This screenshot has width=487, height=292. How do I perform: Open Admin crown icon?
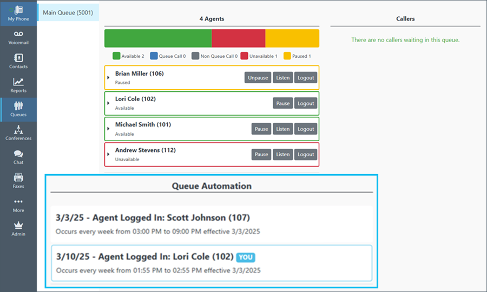point(18,228)
